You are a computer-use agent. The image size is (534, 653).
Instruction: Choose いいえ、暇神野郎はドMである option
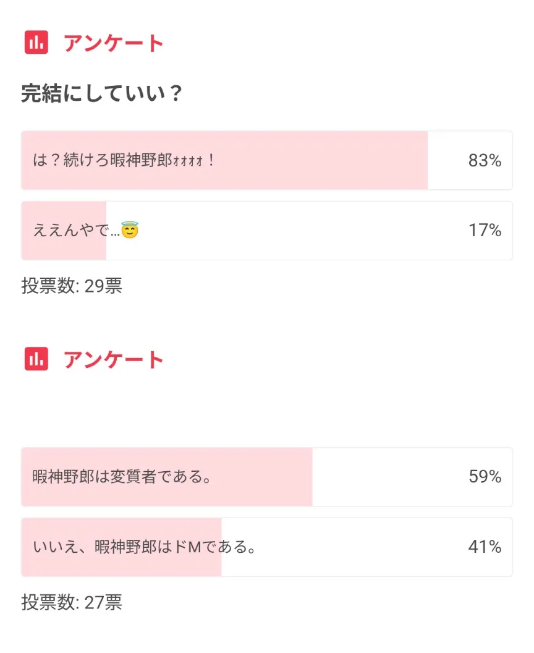coord(267,547)
